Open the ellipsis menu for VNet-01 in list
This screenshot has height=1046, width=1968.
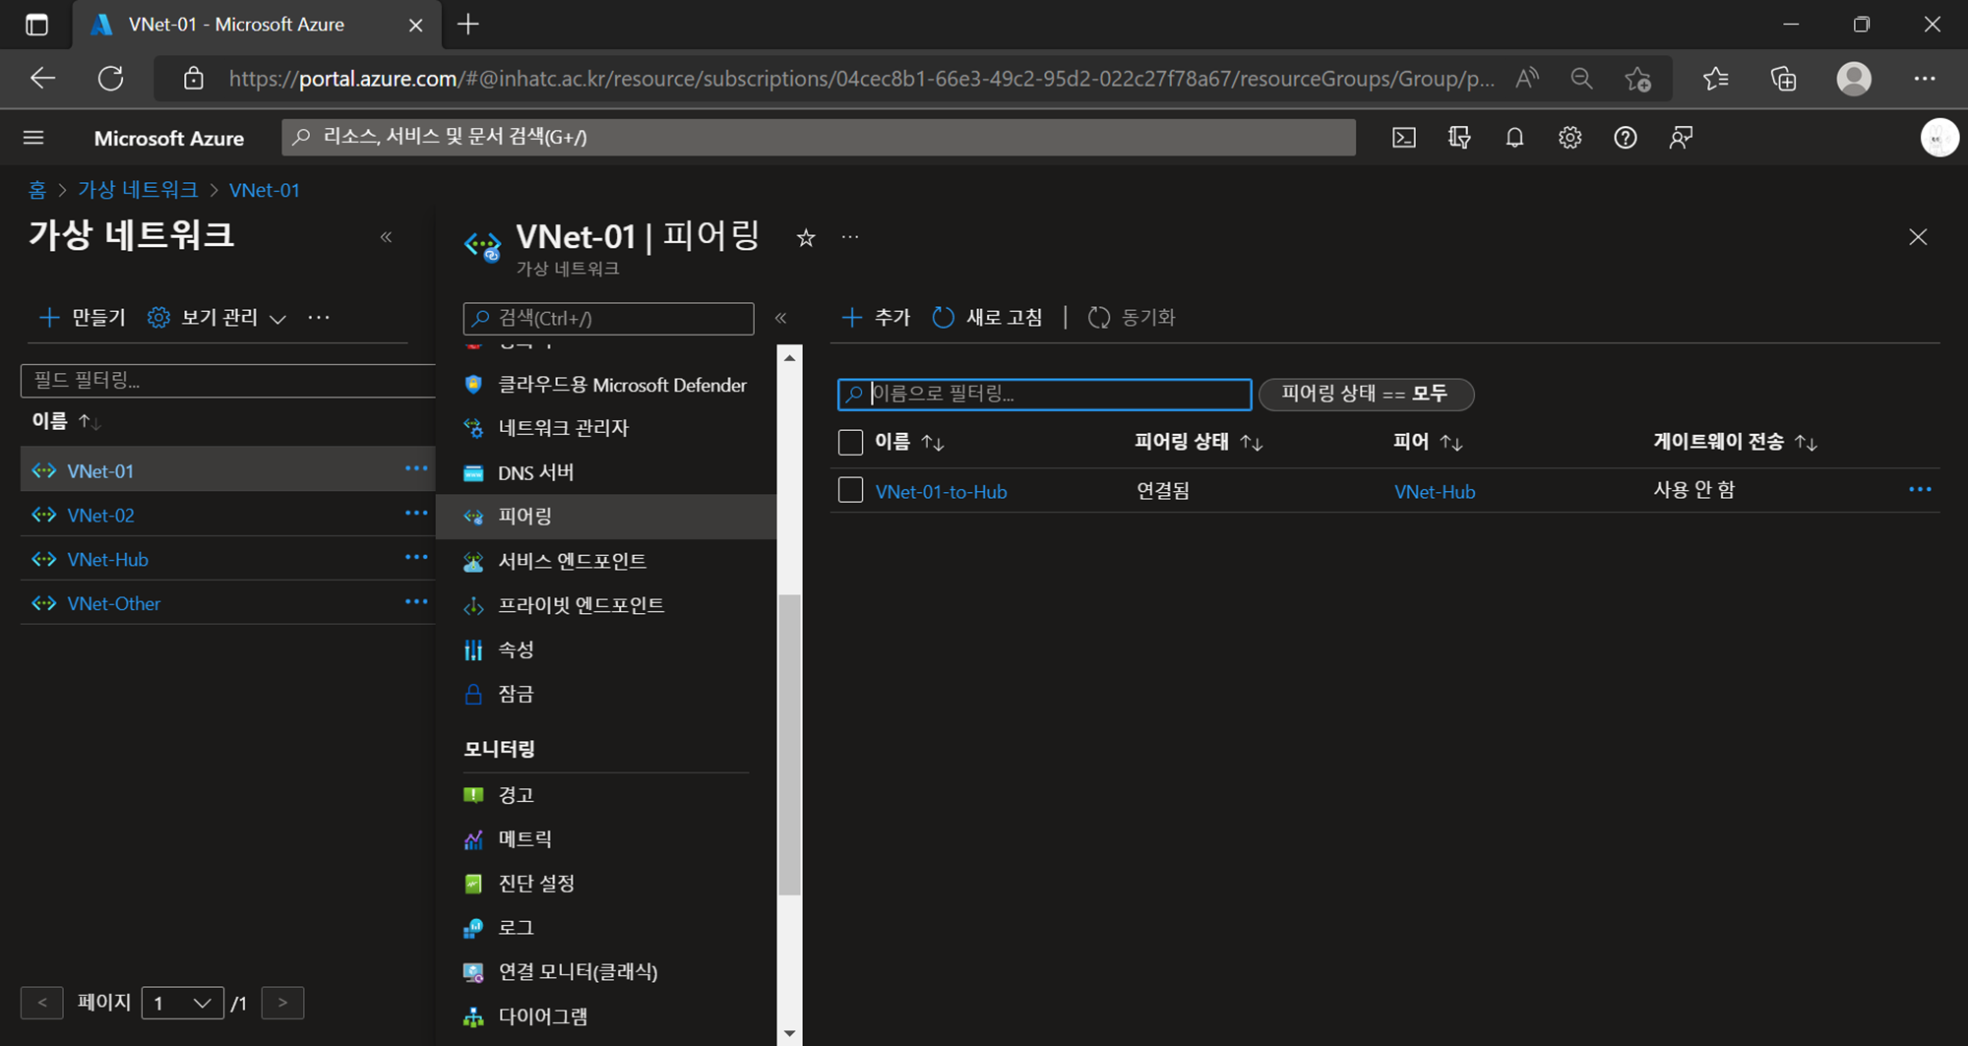416,468
